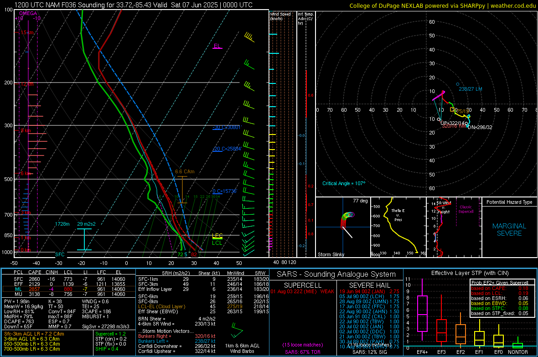Image resolution: width=538 pixels, height=357 pixels.
Task: Click the PW = 1.98in value
Action: tap(17, 301)
